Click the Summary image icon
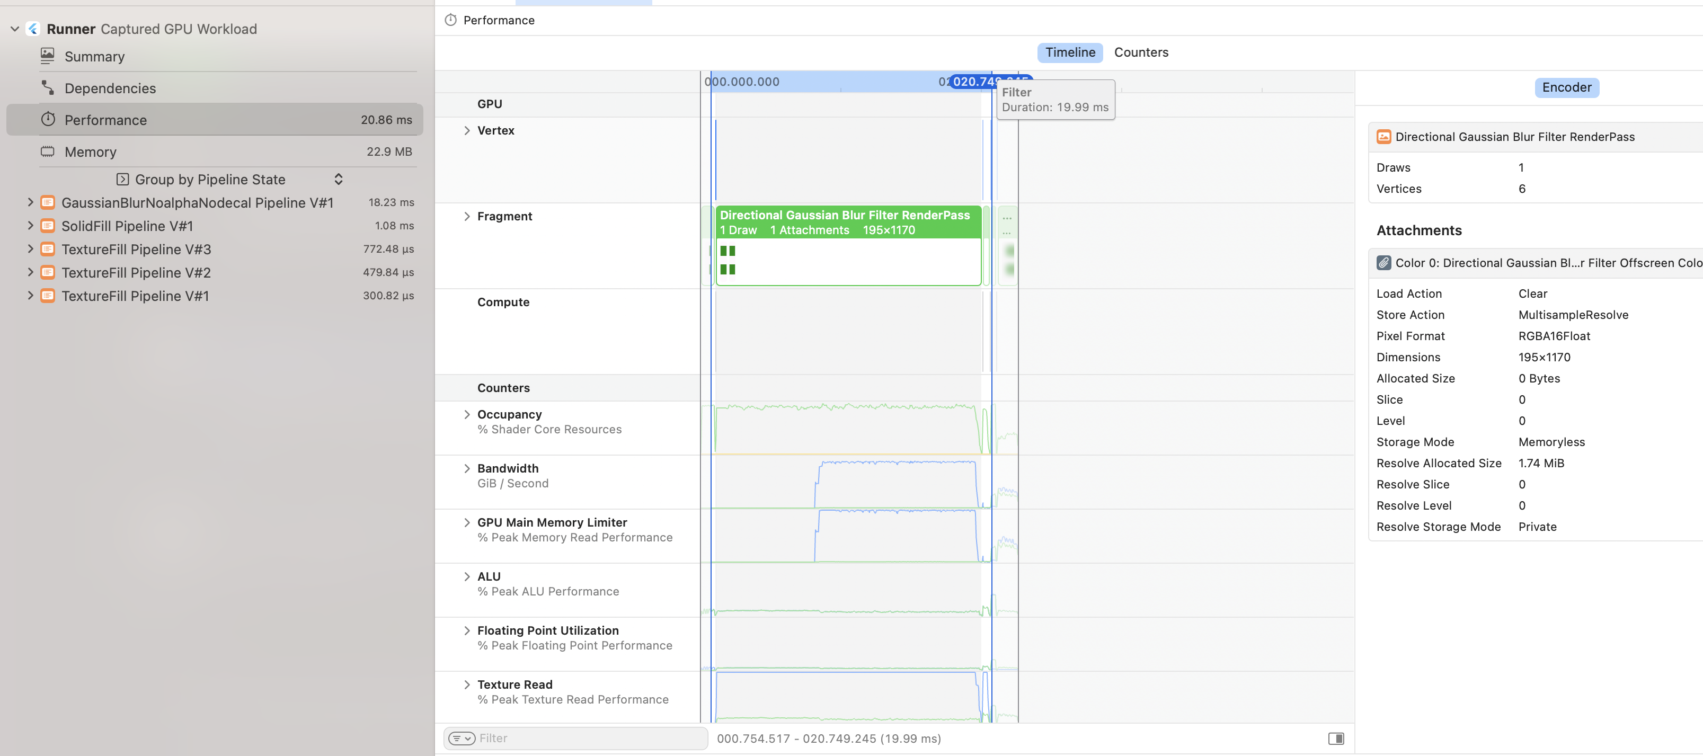This screenshot has width=1703, height=756. pyautogui.click(x=48, y=56)
